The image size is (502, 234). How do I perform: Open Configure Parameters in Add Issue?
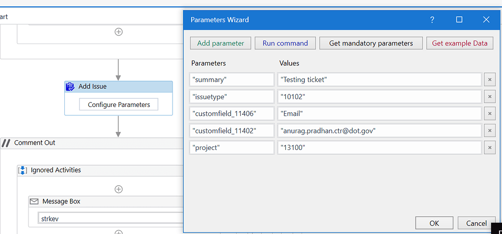point(119,105)
